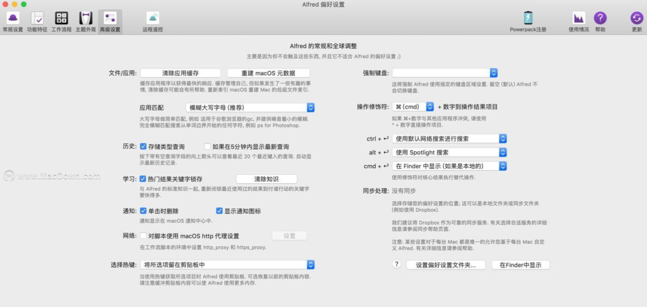
Task: Click the round question mark help button
Action: tap(397, 264)
